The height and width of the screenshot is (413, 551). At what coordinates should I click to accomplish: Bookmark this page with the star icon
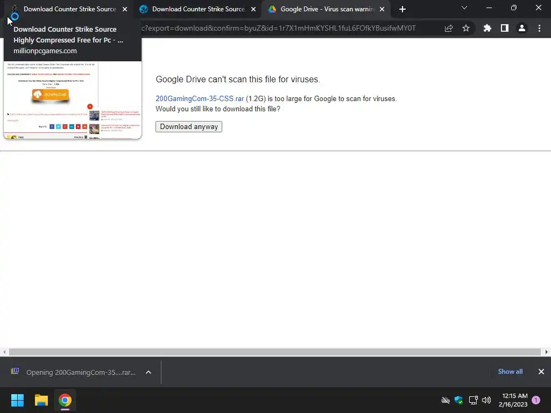(x=466, y=28)
